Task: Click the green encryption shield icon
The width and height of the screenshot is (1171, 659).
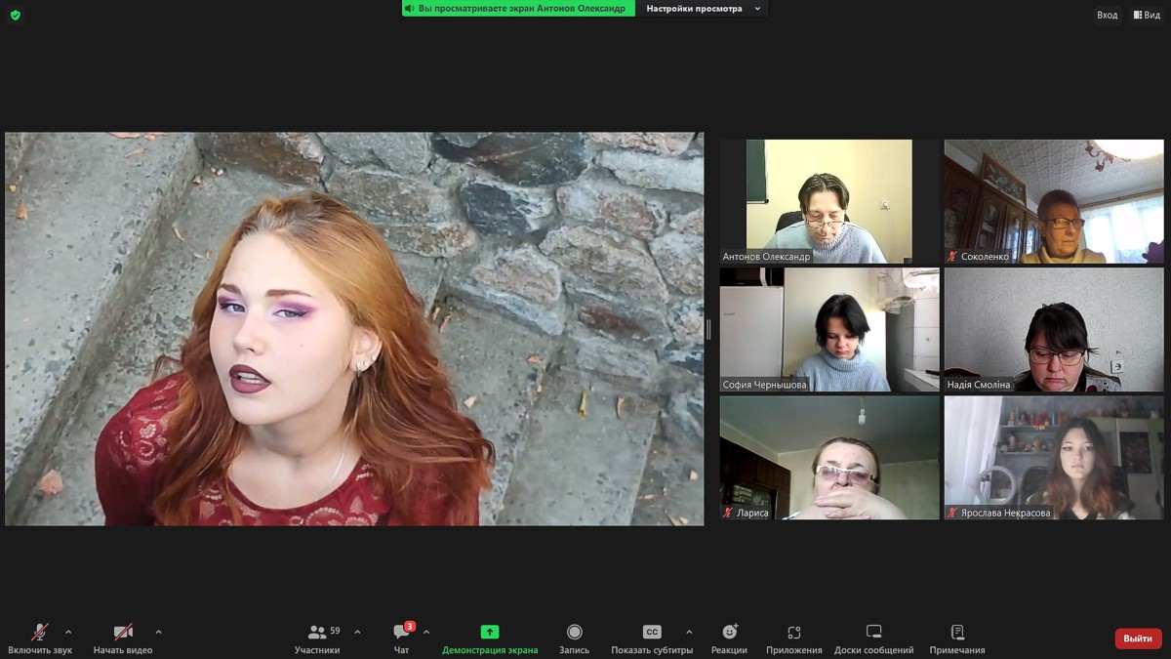Action: pyautogui.click(x=15, y=15)
